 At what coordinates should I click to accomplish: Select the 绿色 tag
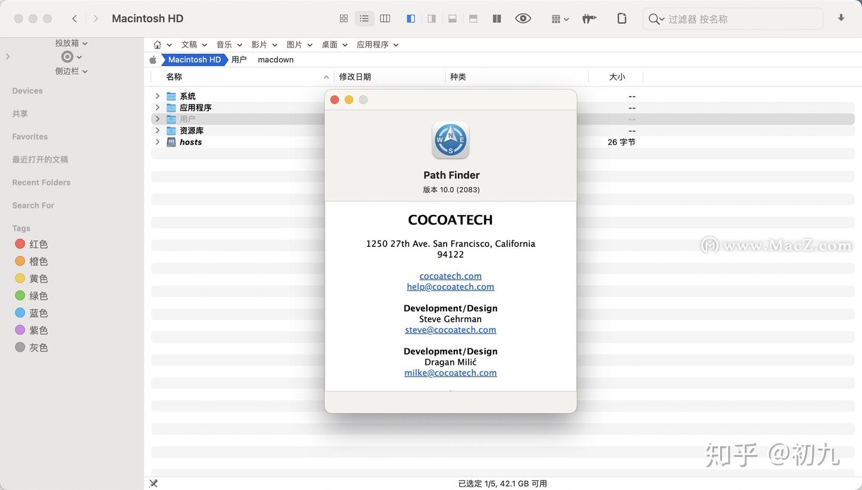[31, 296]
